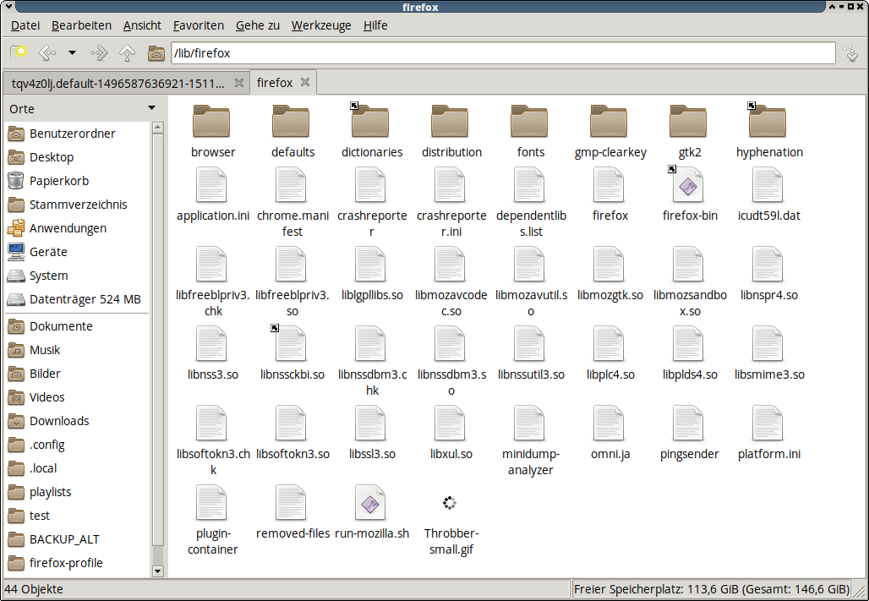The width and height of the screenshot is (869, 601).
Task: Click the home folder toolbar icon
Action: [x=156, y=53]
